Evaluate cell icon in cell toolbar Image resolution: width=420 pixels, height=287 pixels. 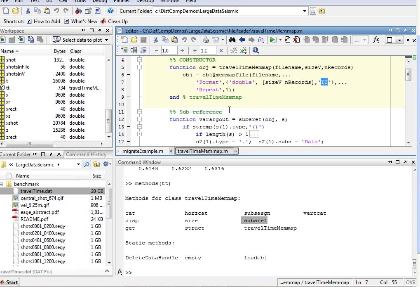point(124,50)
